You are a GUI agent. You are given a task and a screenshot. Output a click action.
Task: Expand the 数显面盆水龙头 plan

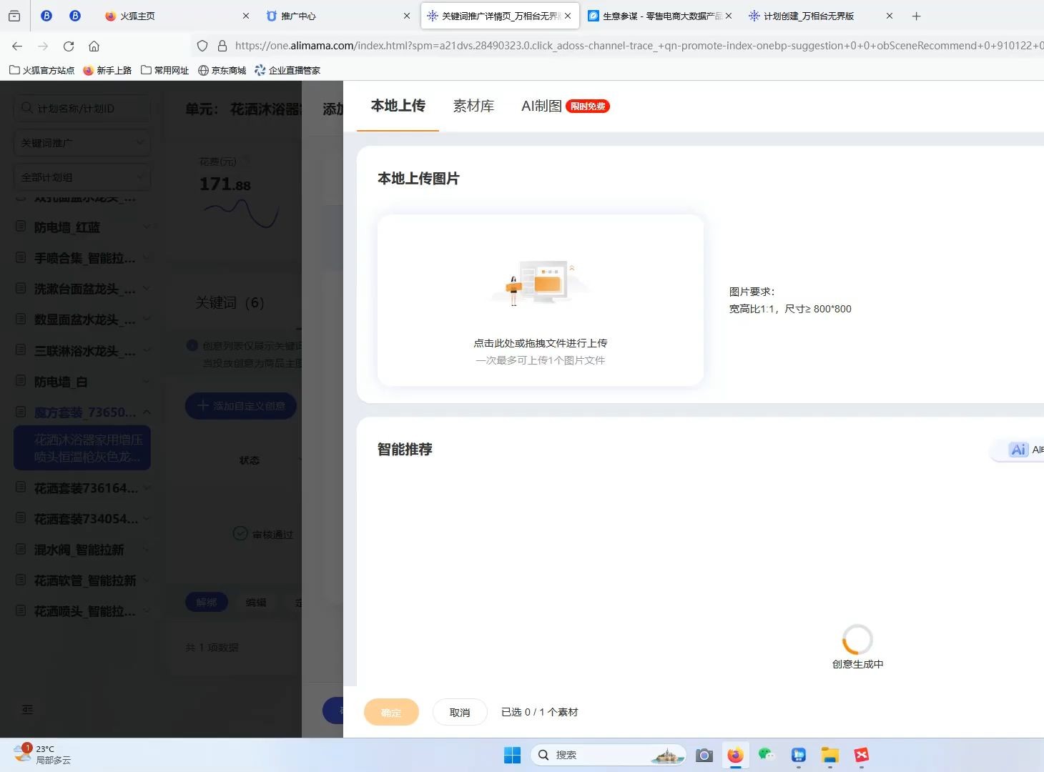147,319
